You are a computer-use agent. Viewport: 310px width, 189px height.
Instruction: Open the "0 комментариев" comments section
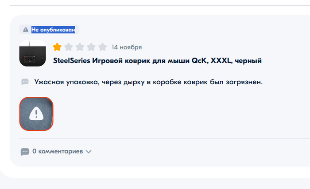pos(58,152)
